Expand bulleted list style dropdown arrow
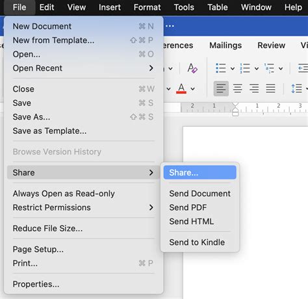308x299 pixels. [233, 69]
